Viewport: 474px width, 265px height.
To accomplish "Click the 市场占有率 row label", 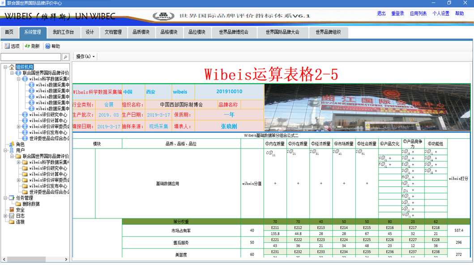I will 181,231.
